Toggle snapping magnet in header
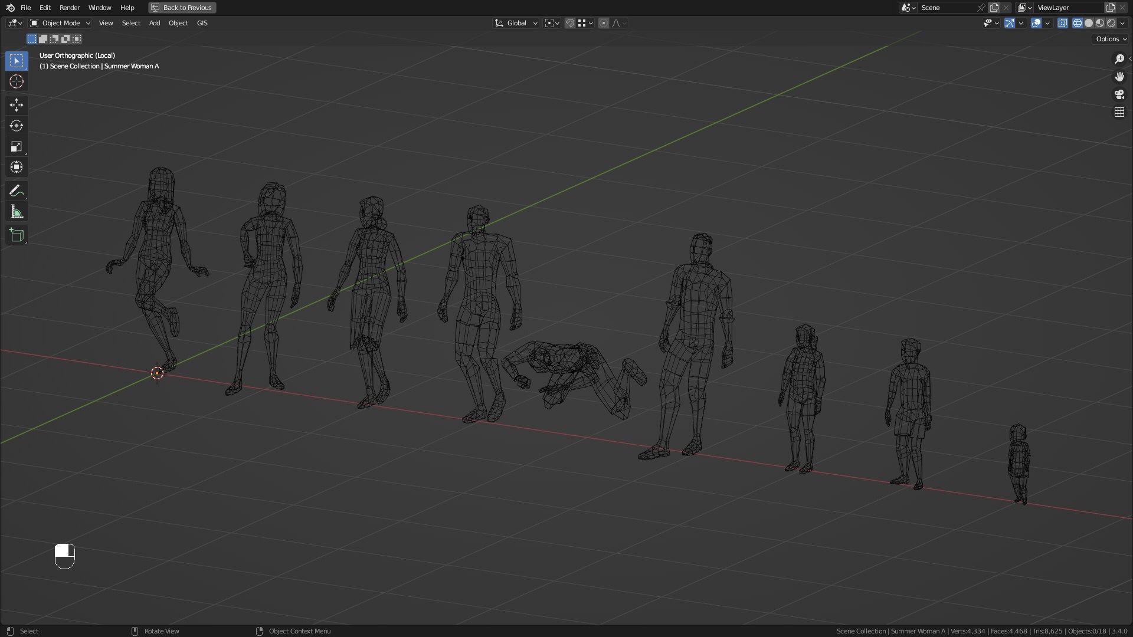Screen dimensions: 1133x637 coord(569,23)
